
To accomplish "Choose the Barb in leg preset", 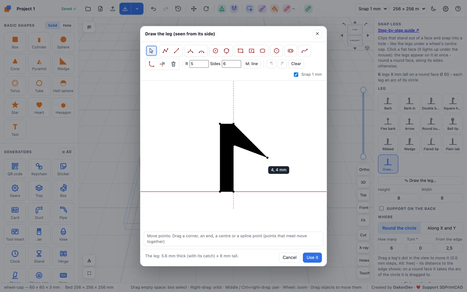I will (x=410, y=103).
